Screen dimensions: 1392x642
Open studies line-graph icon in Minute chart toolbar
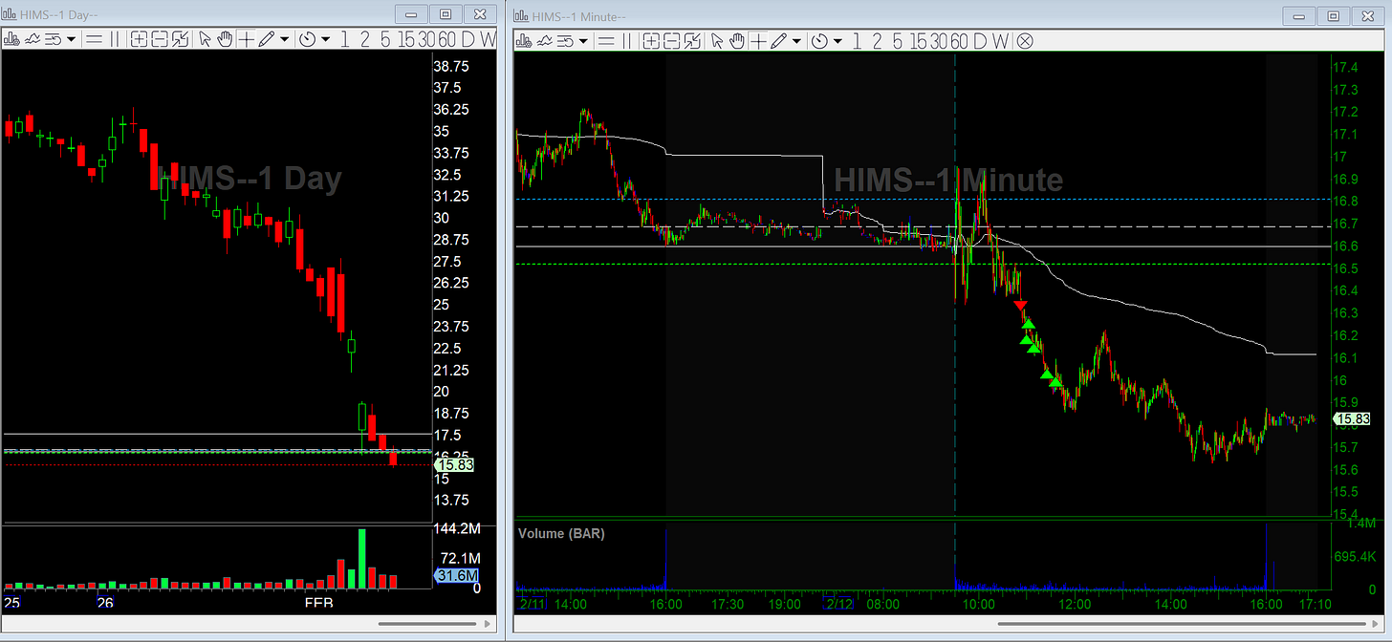click(544, 40)
